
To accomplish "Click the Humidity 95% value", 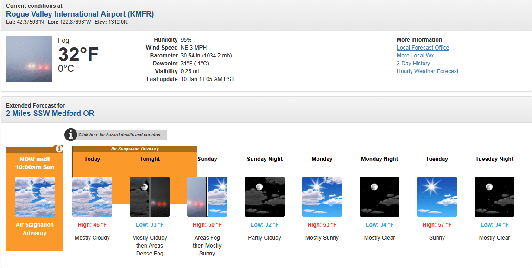I will point(186,40).
